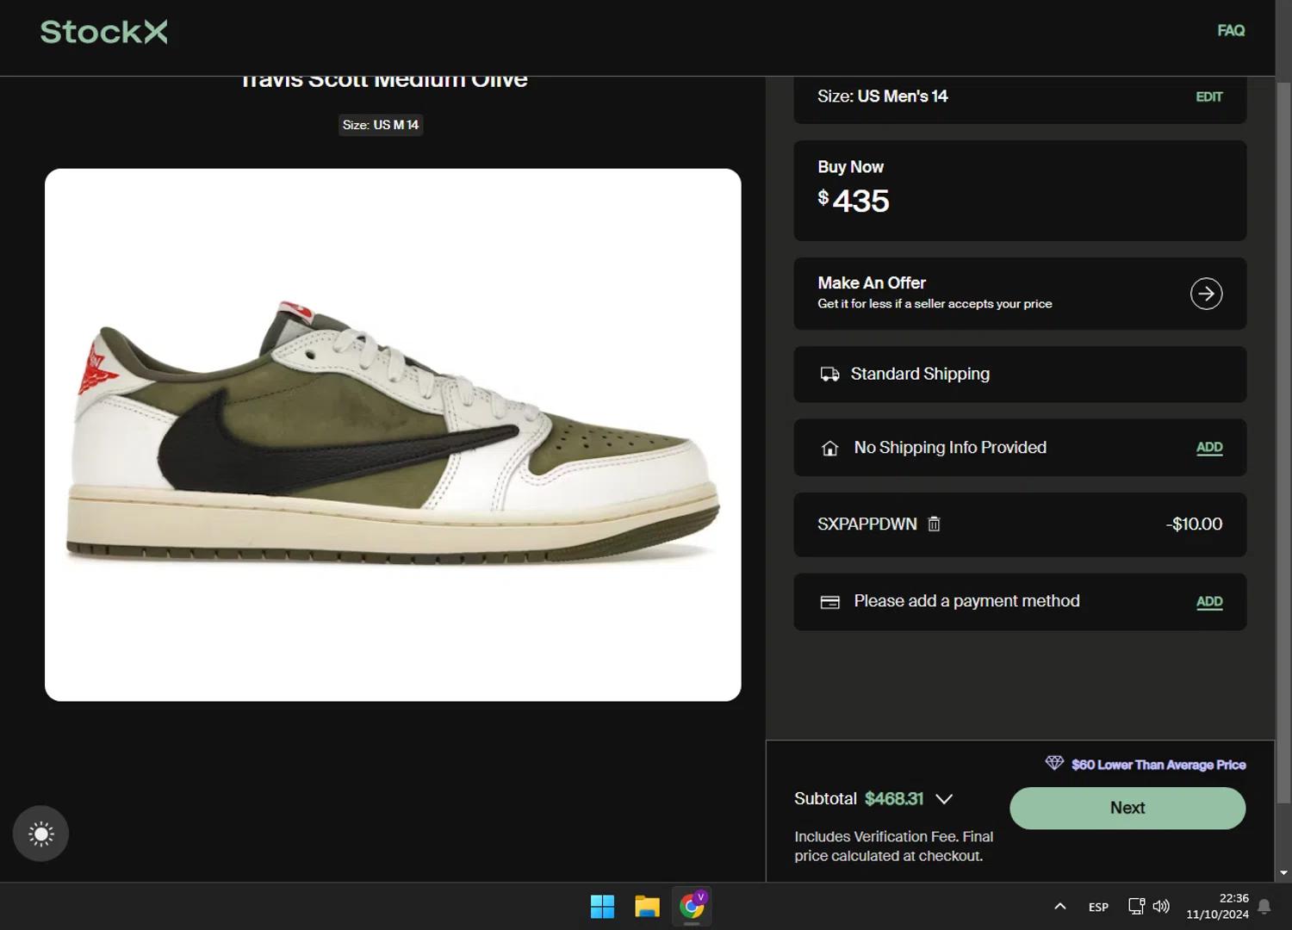Click the Travis Scott sneaker image
1292x930 pixels.
click(x=393, y=435)
